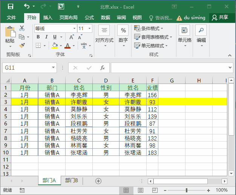
Task: Toggle Bold formatting
Action: [x=38, y=37]
